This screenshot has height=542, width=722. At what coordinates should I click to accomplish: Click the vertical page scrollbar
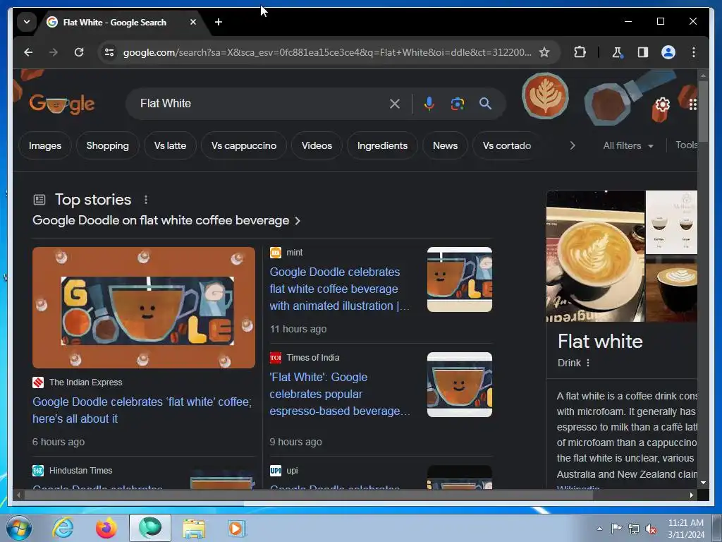703,111
